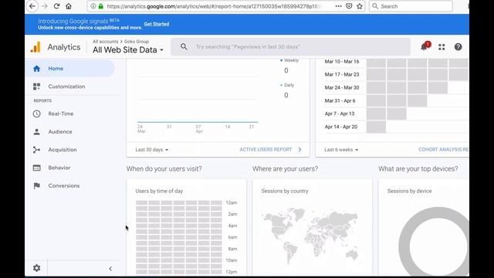Open the Behavior reports section
The height and width of the screenshot is (278, 494).
(x=59, y=168)
